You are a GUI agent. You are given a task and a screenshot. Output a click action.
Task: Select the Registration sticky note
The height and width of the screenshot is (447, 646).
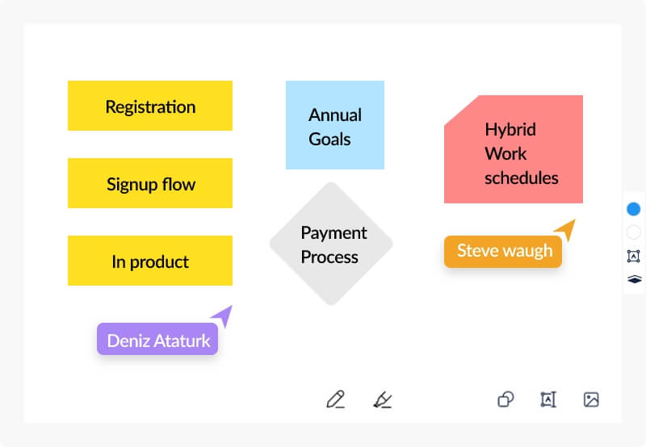[150, 106]
